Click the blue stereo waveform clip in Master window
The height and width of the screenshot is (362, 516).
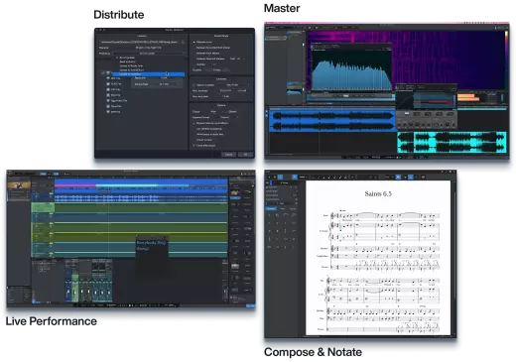(332, 121)
